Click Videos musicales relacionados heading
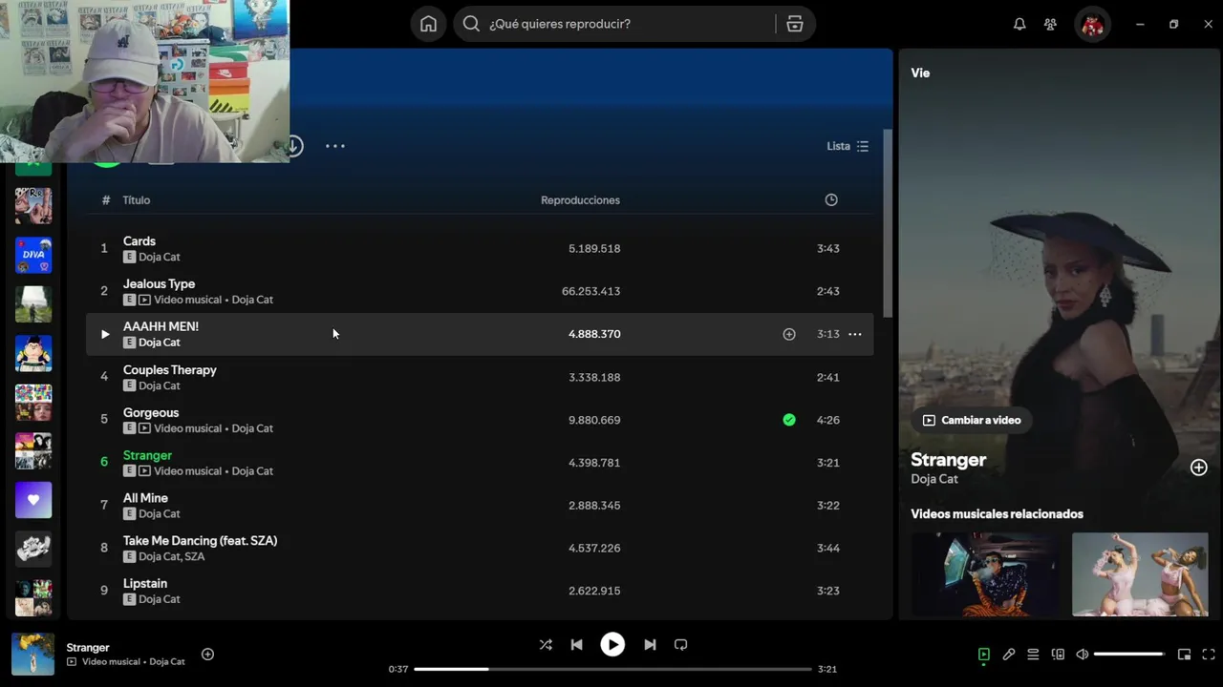This screenshot has height=687, width=1223. pyautogui.click(x=997, y=514)
